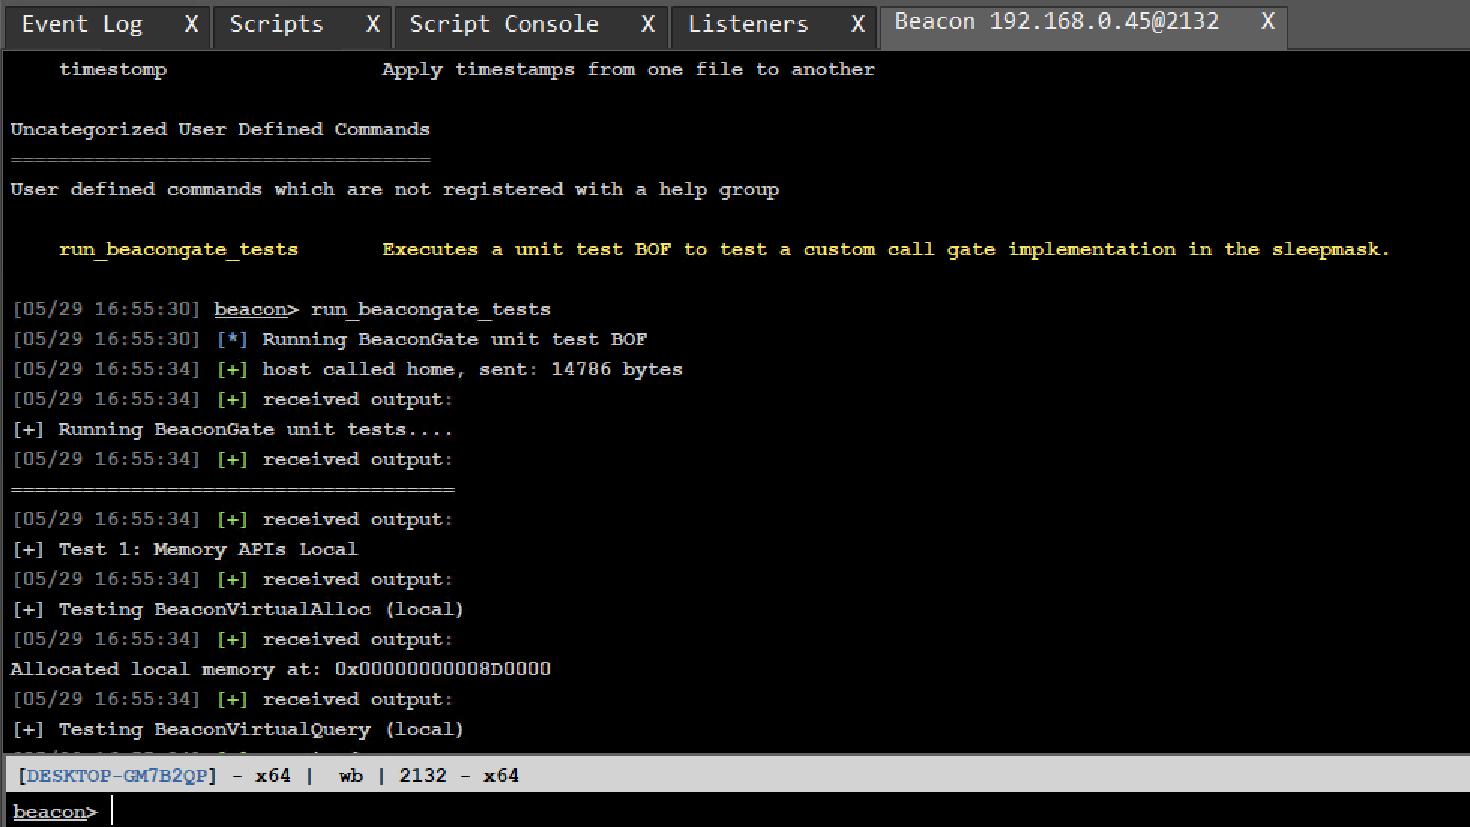This screenshot has height=827, width=1470.
Task: Open the Scripts tab
Action: [276, 23]
